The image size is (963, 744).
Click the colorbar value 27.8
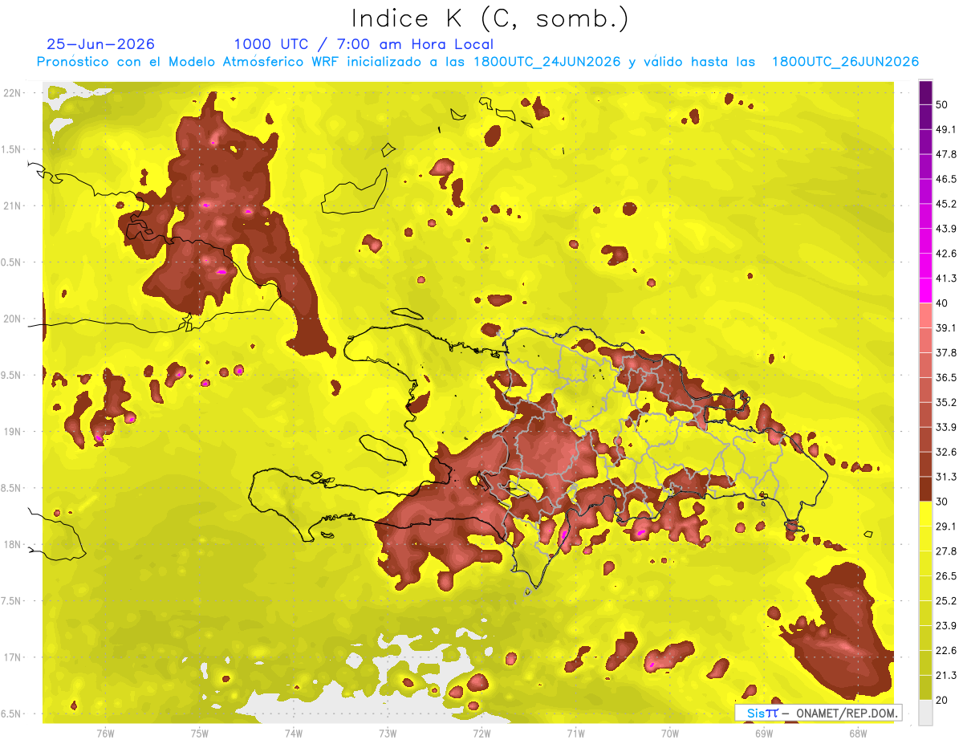[946, 551]
